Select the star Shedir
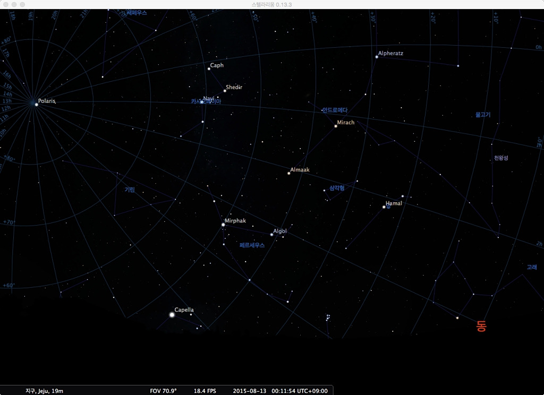Screen dimensions: 544x395 pyautogui.click(x=225, y=91)
